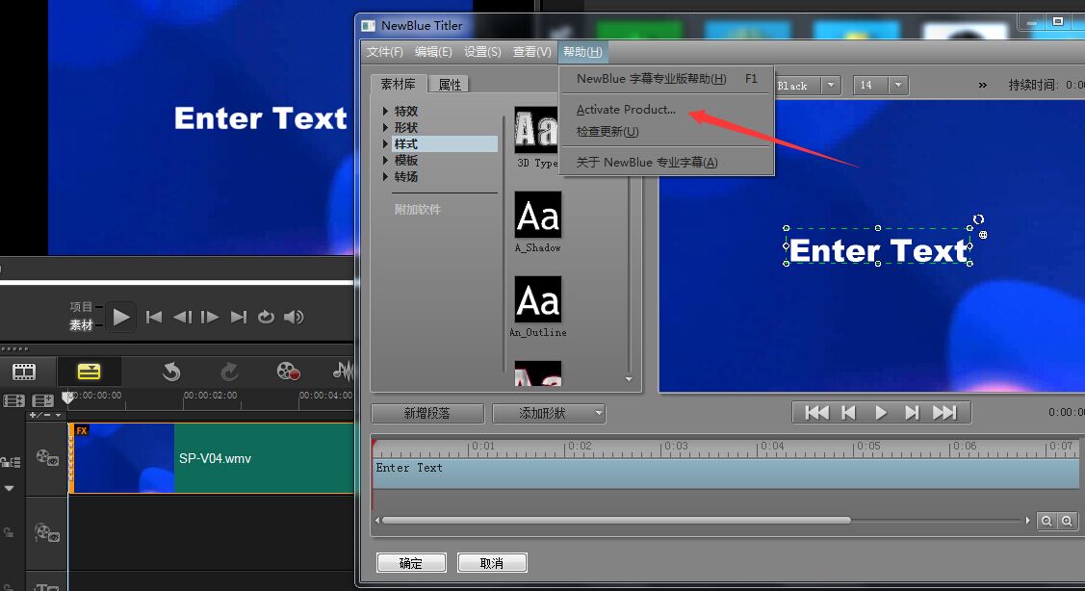This screenshot has width=1085, height=591.
Task: Click the Titler timeline scroll-right arrow
Action: click(1027, 521)
